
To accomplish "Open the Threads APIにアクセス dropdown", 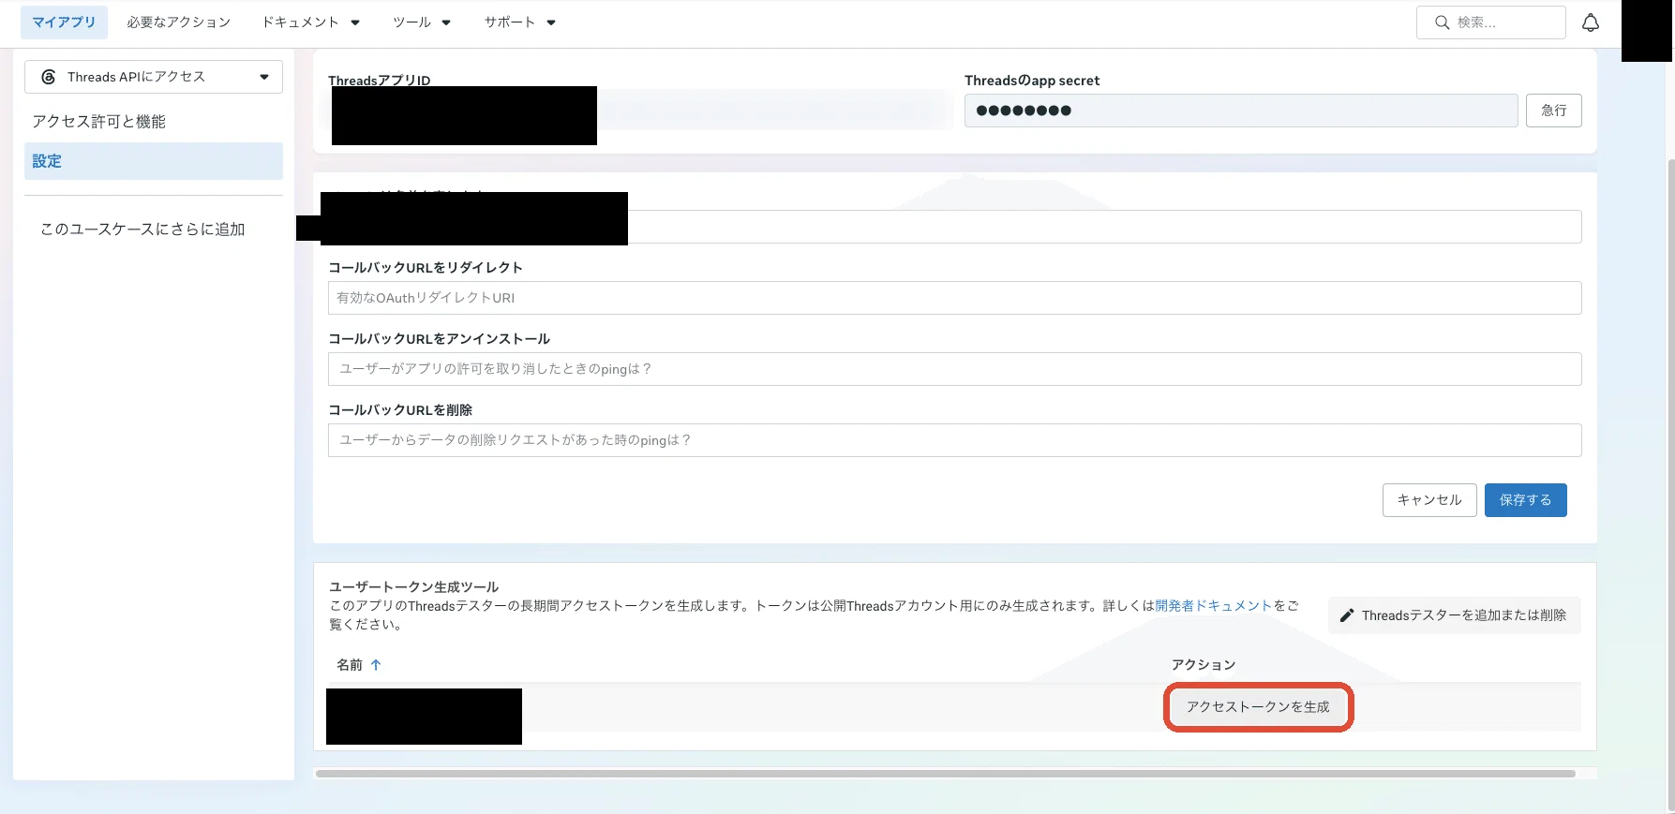I will [x=154, y=77].
